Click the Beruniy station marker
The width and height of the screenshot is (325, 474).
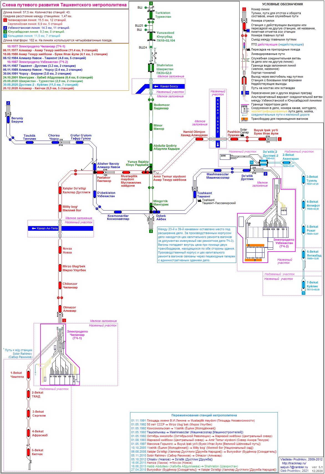point(8,119)
